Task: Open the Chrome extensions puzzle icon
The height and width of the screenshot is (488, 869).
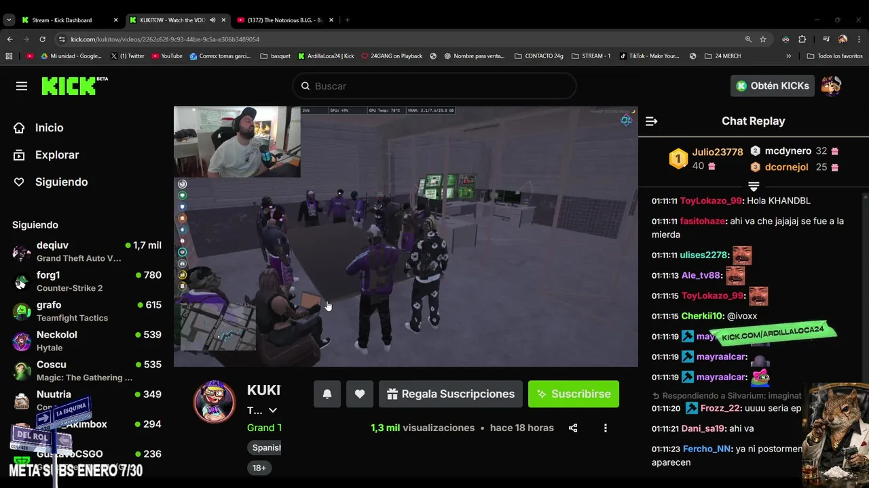Action: (802, 39)
